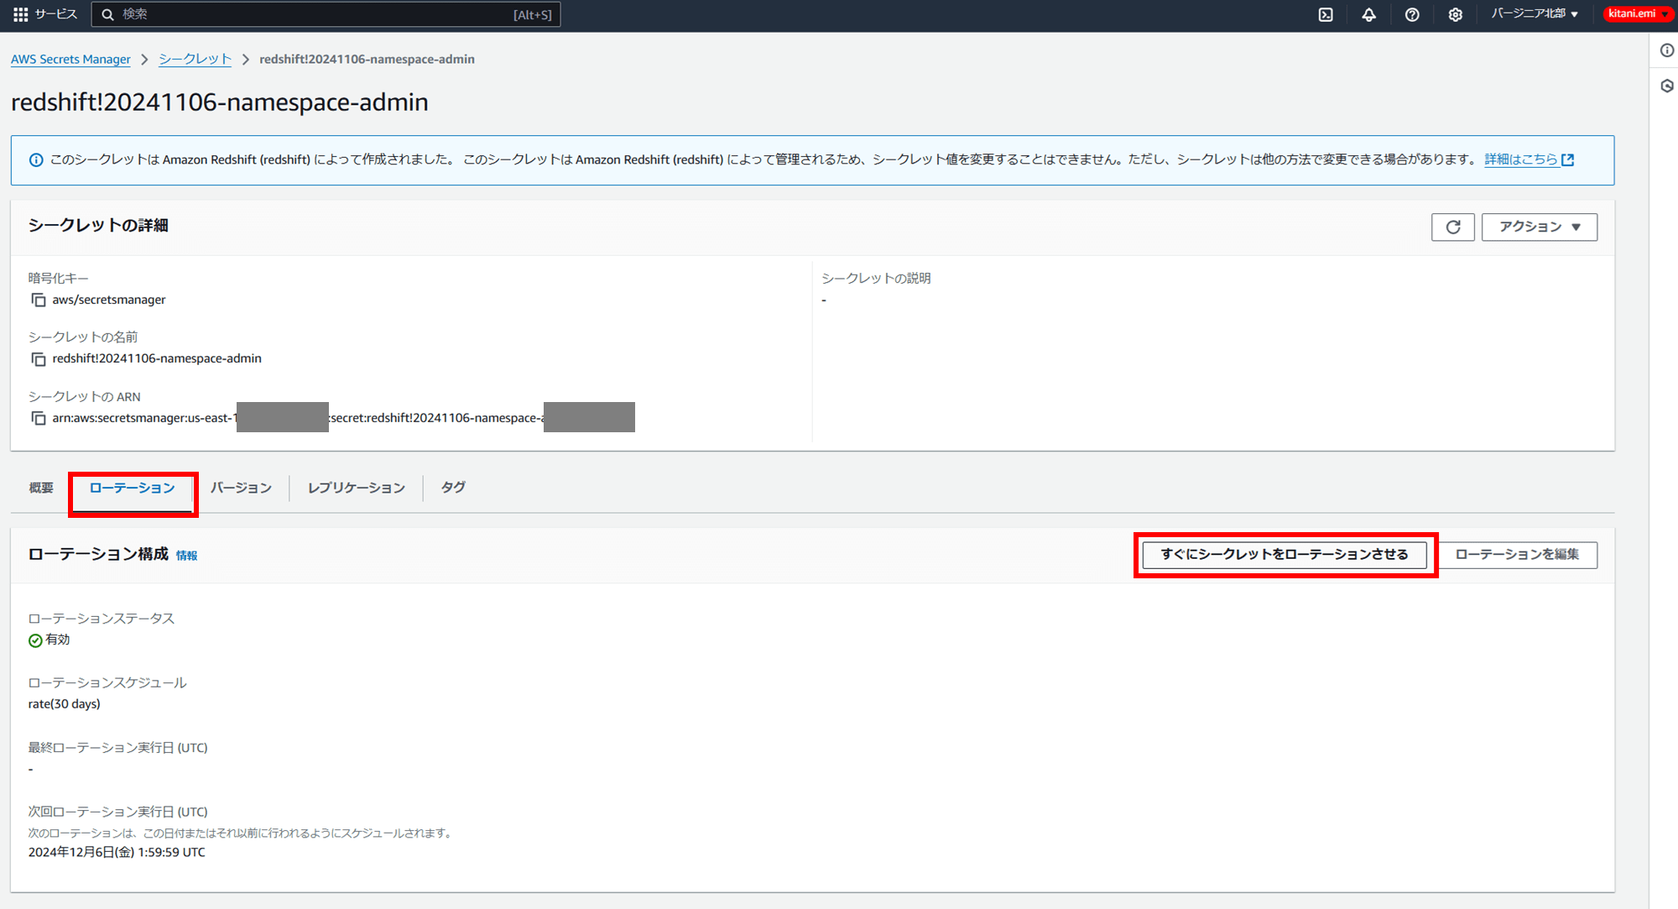
Task: Open the notifications bell icon
Action: click(x=1368, y=14)
